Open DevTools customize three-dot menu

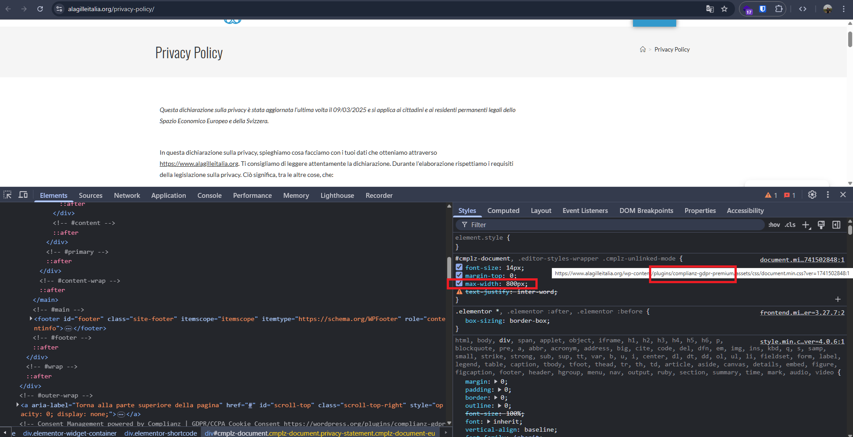click(828, 195)
